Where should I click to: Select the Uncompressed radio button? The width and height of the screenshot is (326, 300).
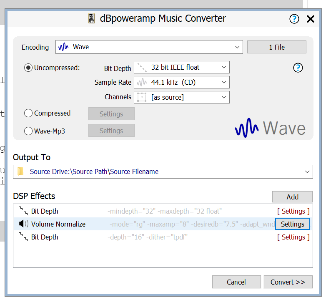tap(28, 68)
